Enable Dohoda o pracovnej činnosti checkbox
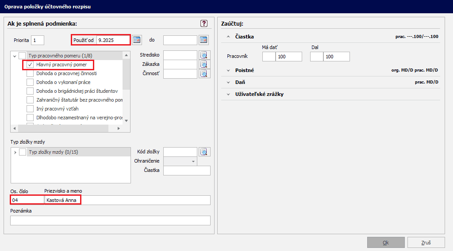Viewport: 453px width, 251px height. [30, 73]
